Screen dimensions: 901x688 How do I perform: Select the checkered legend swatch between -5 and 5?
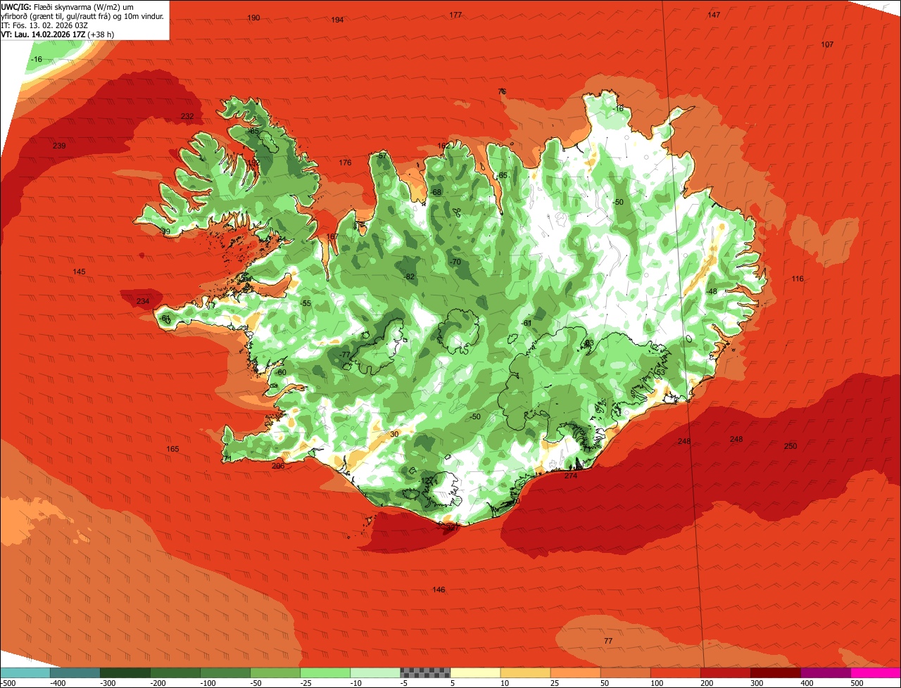[425, 673]
